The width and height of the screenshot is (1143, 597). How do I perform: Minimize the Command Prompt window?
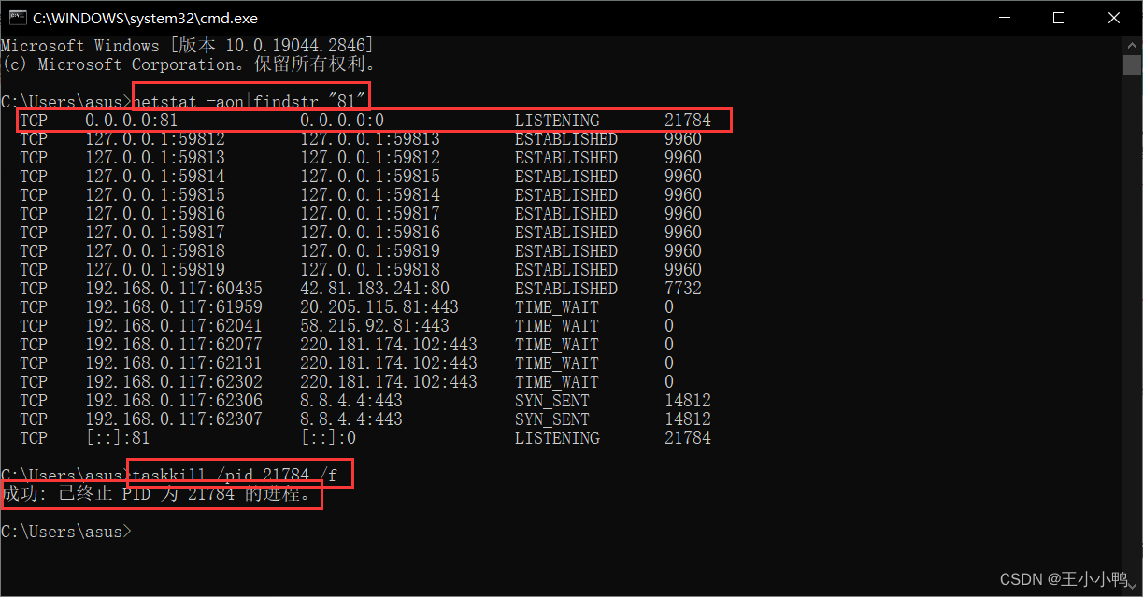[x=1004, y=17]
